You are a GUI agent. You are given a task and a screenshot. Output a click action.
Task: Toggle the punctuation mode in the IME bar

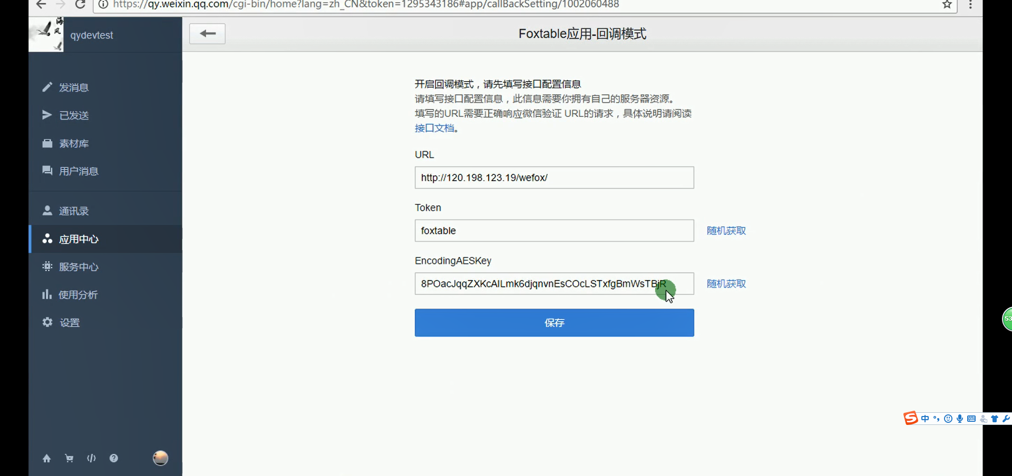pos(937,419)
